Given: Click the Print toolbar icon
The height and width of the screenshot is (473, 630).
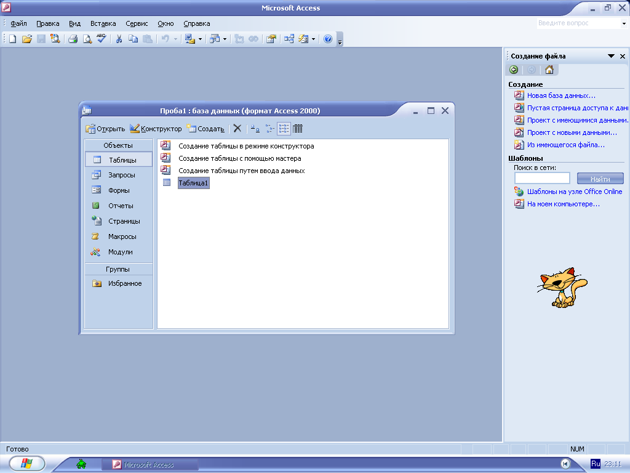Looking at the screenshot, I should 73,39.
